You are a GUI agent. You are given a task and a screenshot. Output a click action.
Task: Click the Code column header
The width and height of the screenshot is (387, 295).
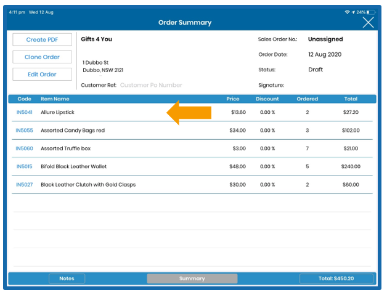coord(25,99)
